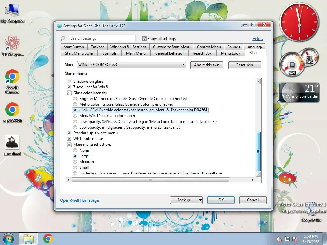This screenshot has height=245, width=327.
Task: Open Google Chrome desktop shortcut
Action: (x=12, y=81)
